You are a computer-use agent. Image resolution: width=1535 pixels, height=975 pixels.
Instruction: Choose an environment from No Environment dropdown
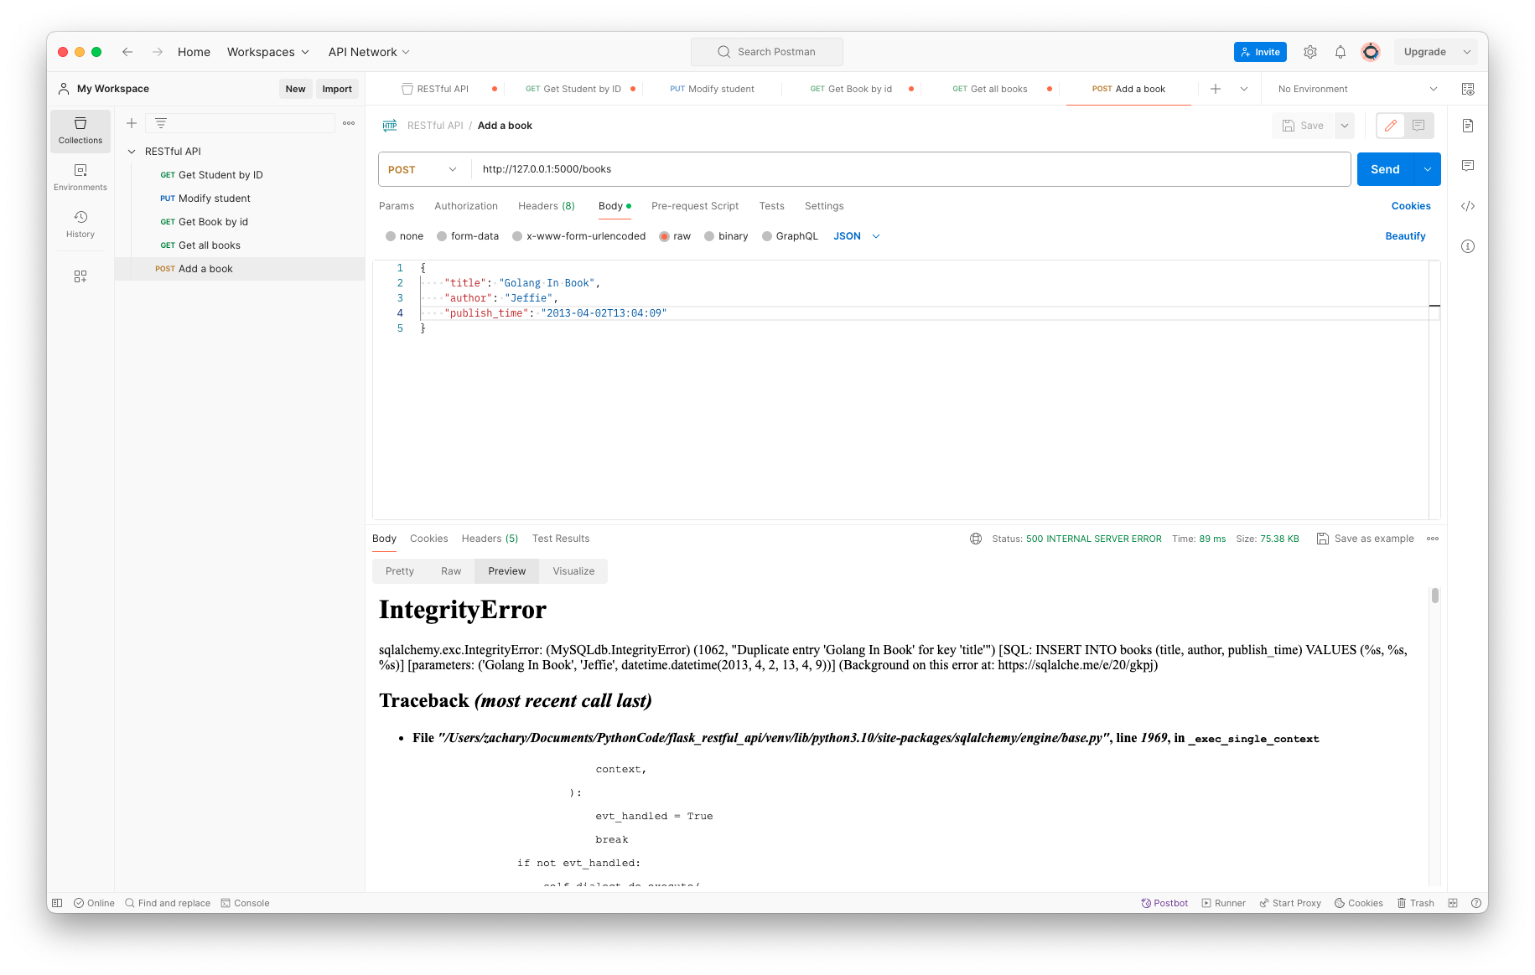click(x=1357, y=89)
